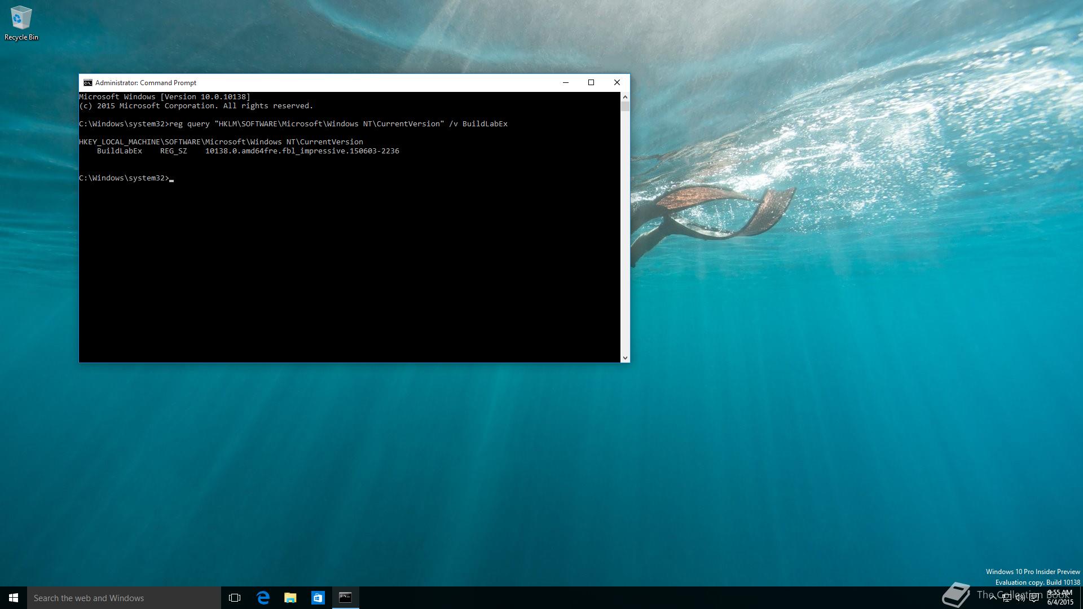Minimize the Command Prompt window
Viewport: 1083px width, 609px height.
[565, 83]
